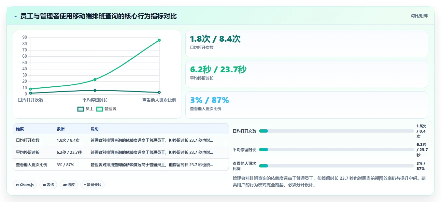Click the 6.2秒 / 23.7秒 stat card value
The width and height of the screenshot is (441, 202).
218,70
